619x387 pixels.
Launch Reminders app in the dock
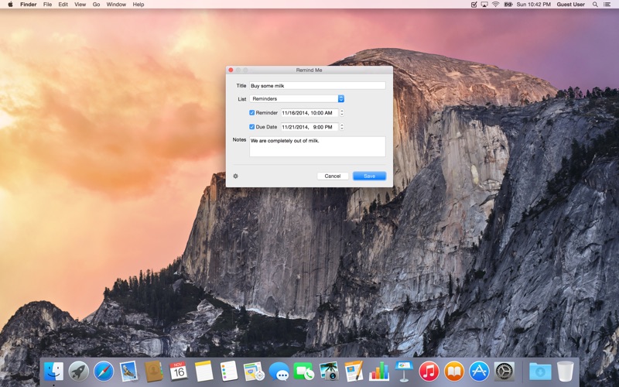pos(228,372)
